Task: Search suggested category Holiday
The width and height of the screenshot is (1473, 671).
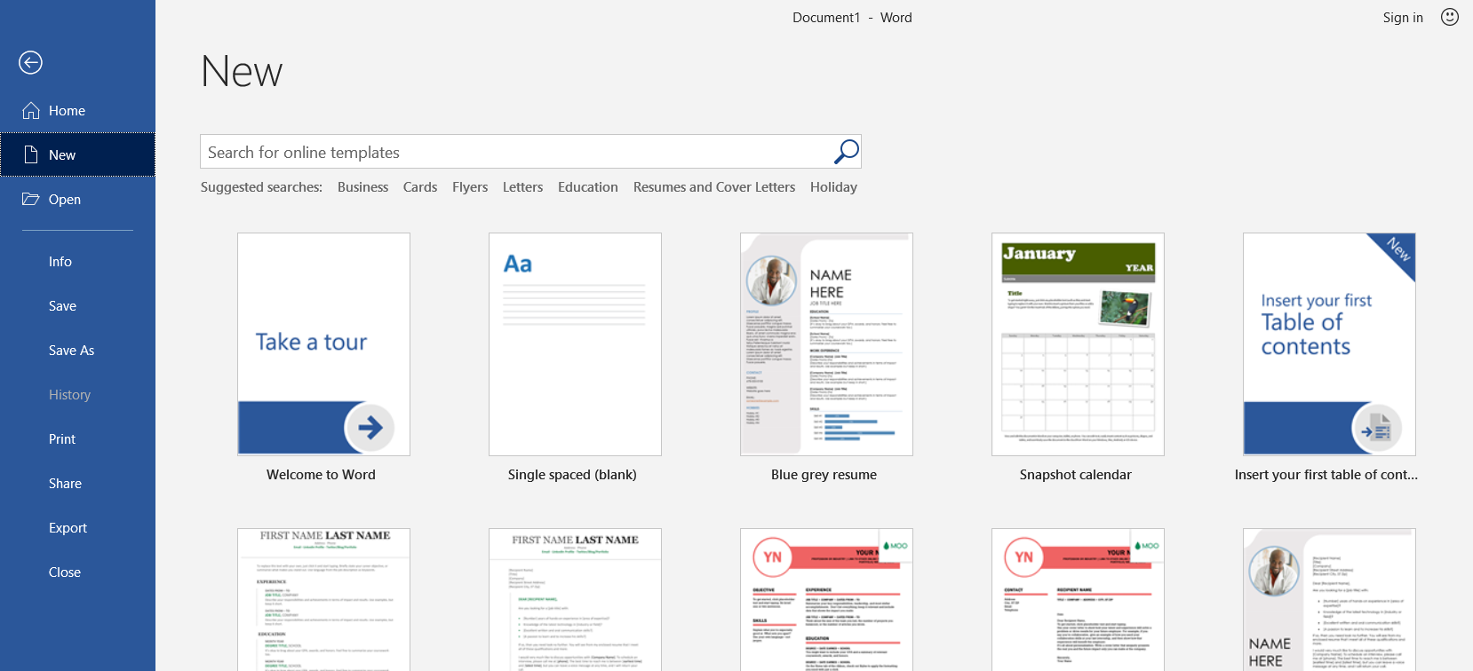Action: 833,186
